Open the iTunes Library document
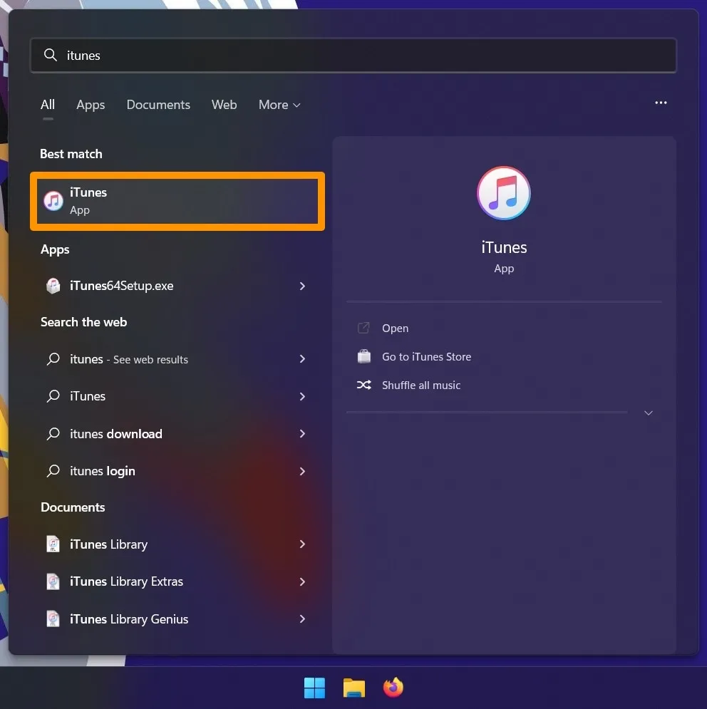This screenshot has height=709, width=707. tap(177, 544)
